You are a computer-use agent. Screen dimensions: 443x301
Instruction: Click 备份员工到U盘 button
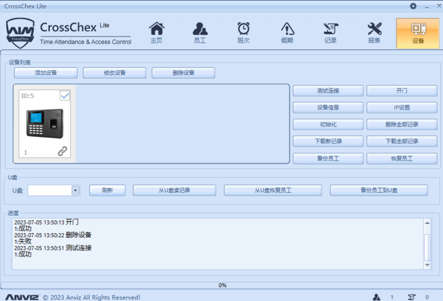click(379, 190)
